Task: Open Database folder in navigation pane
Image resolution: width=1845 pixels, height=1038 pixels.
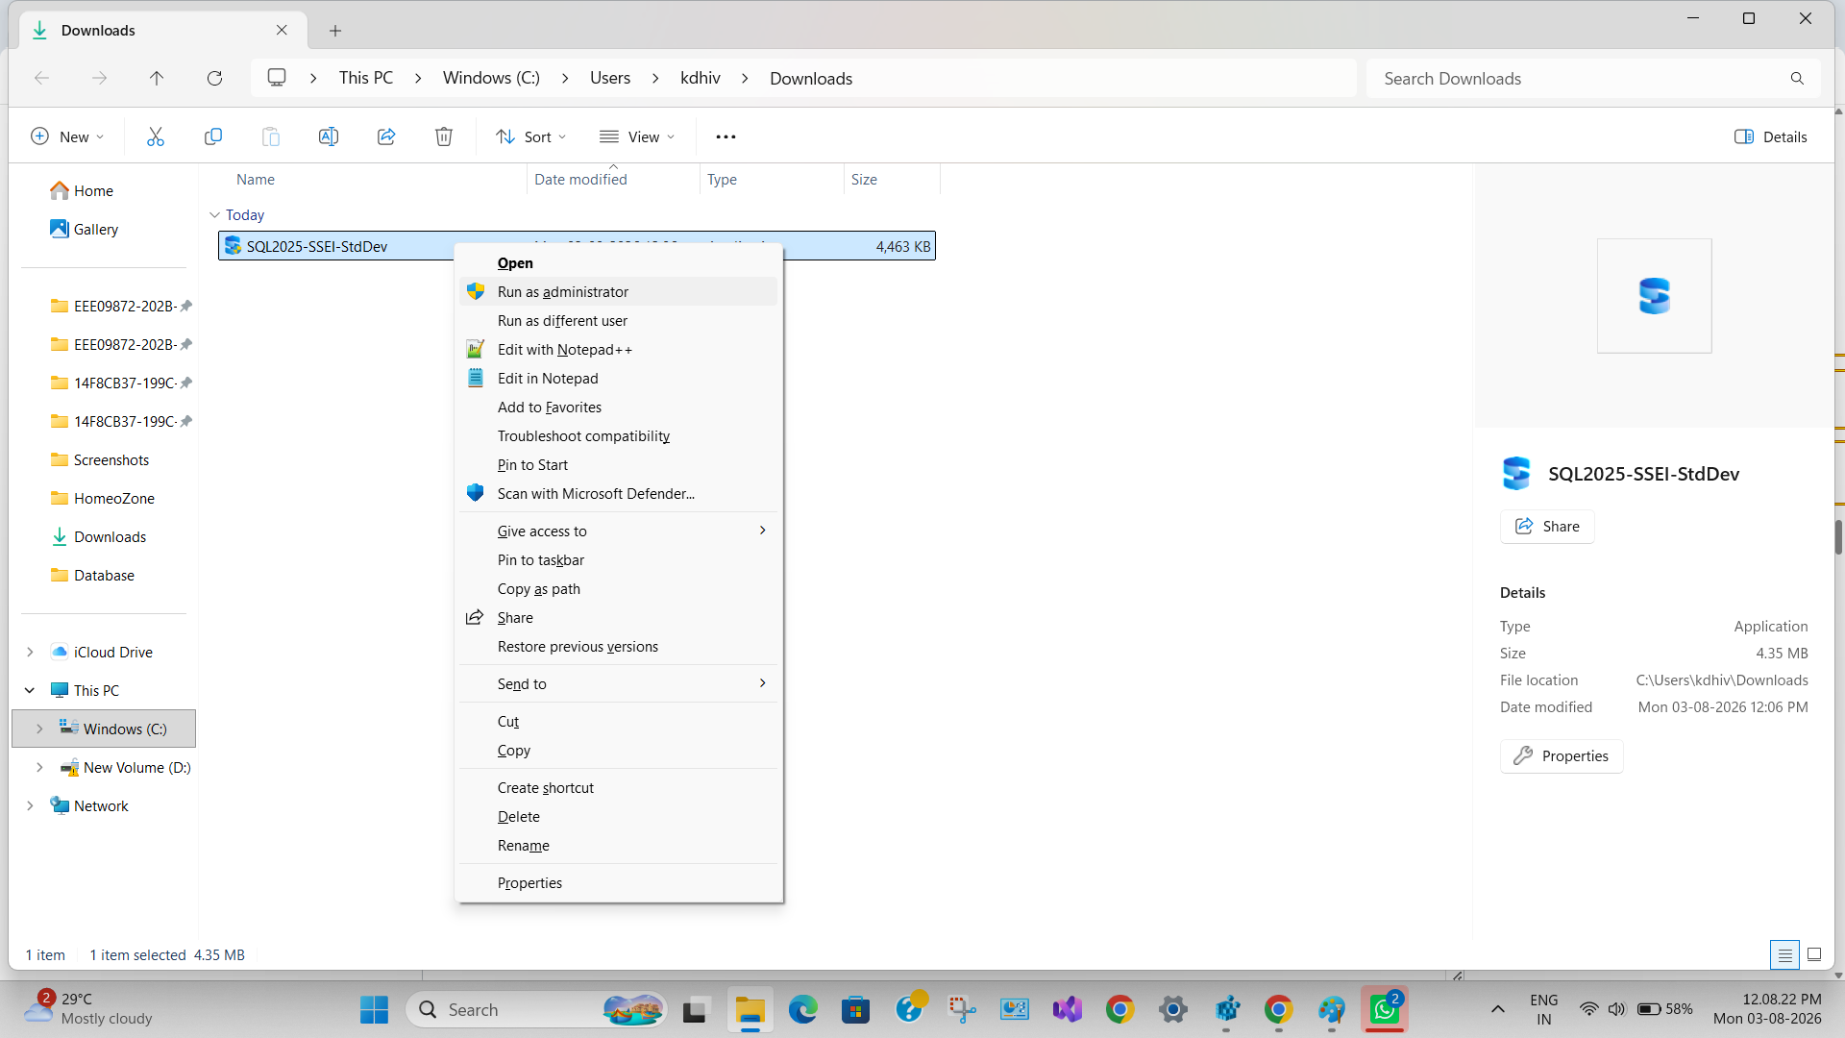Action: (x=104, y=575)
